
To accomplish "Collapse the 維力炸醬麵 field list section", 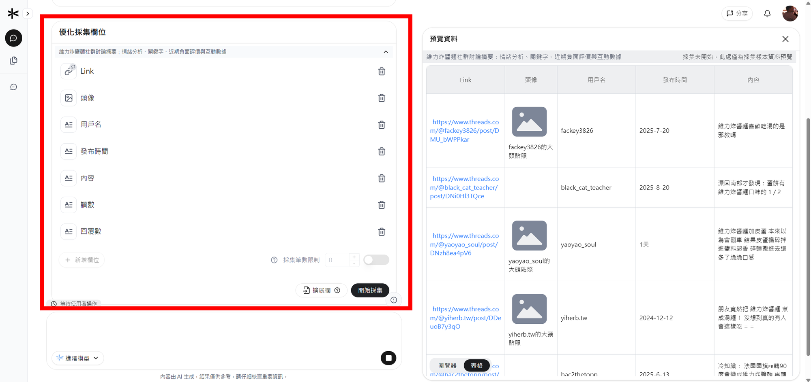I will coord(386,52).
